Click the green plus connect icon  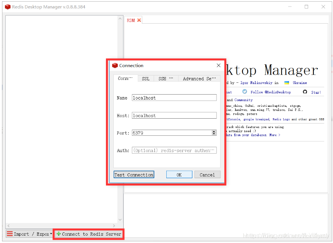(x=59, y=234)
